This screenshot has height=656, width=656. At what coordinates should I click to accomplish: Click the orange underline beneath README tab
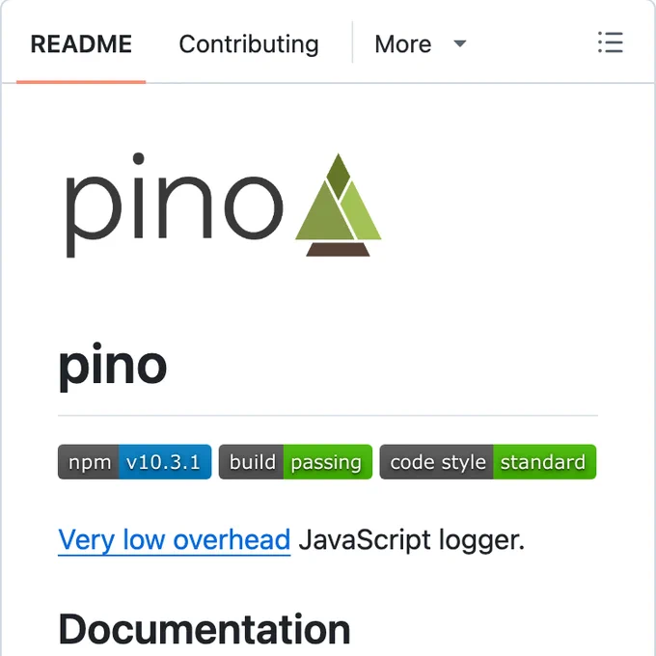click(x=81, y=82)
